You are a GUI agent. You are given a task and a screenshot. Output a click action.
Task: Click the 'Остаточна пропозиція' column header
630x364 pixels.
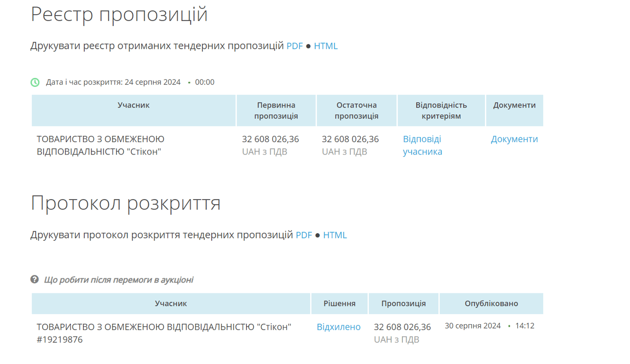pyautogui.click(x=356, y=110)
